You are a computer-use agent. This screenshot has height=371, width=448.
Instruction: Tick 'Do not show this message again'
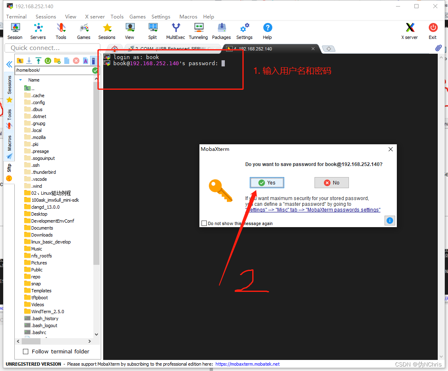click(204, 223)
